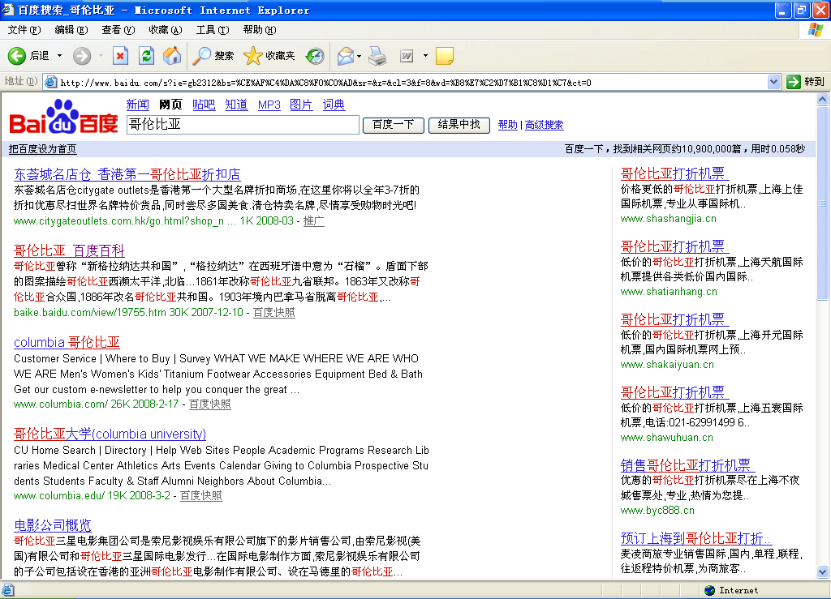Print the page with the printer icon

tap(377, 56)
